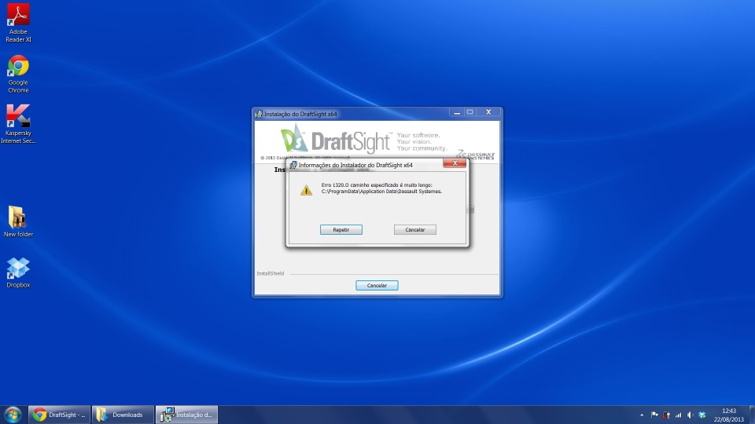
Task: Click the Repetir button in error dialog
Action: point(341,230)
